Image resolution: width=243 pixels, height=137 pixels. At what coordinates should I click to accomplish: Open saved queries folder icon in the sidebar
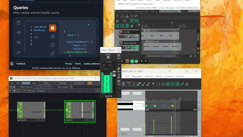(x=19, y=42)
